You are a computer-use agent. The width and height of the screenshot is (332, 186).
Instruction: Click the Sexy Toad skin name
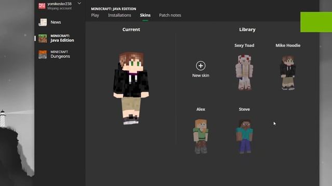coord(244,45)
